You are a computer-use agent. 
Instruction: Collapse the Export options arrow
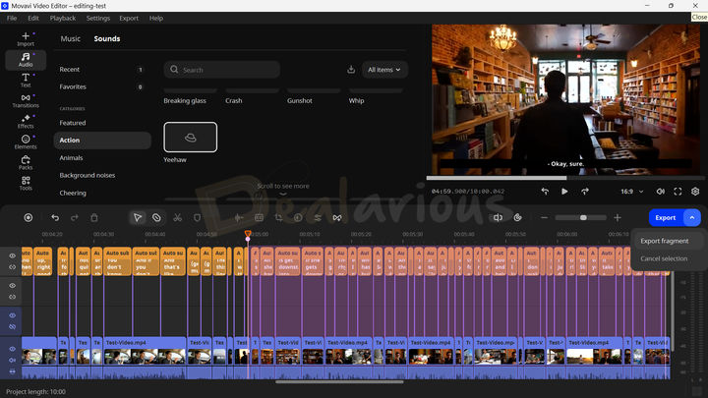[691, 217]
